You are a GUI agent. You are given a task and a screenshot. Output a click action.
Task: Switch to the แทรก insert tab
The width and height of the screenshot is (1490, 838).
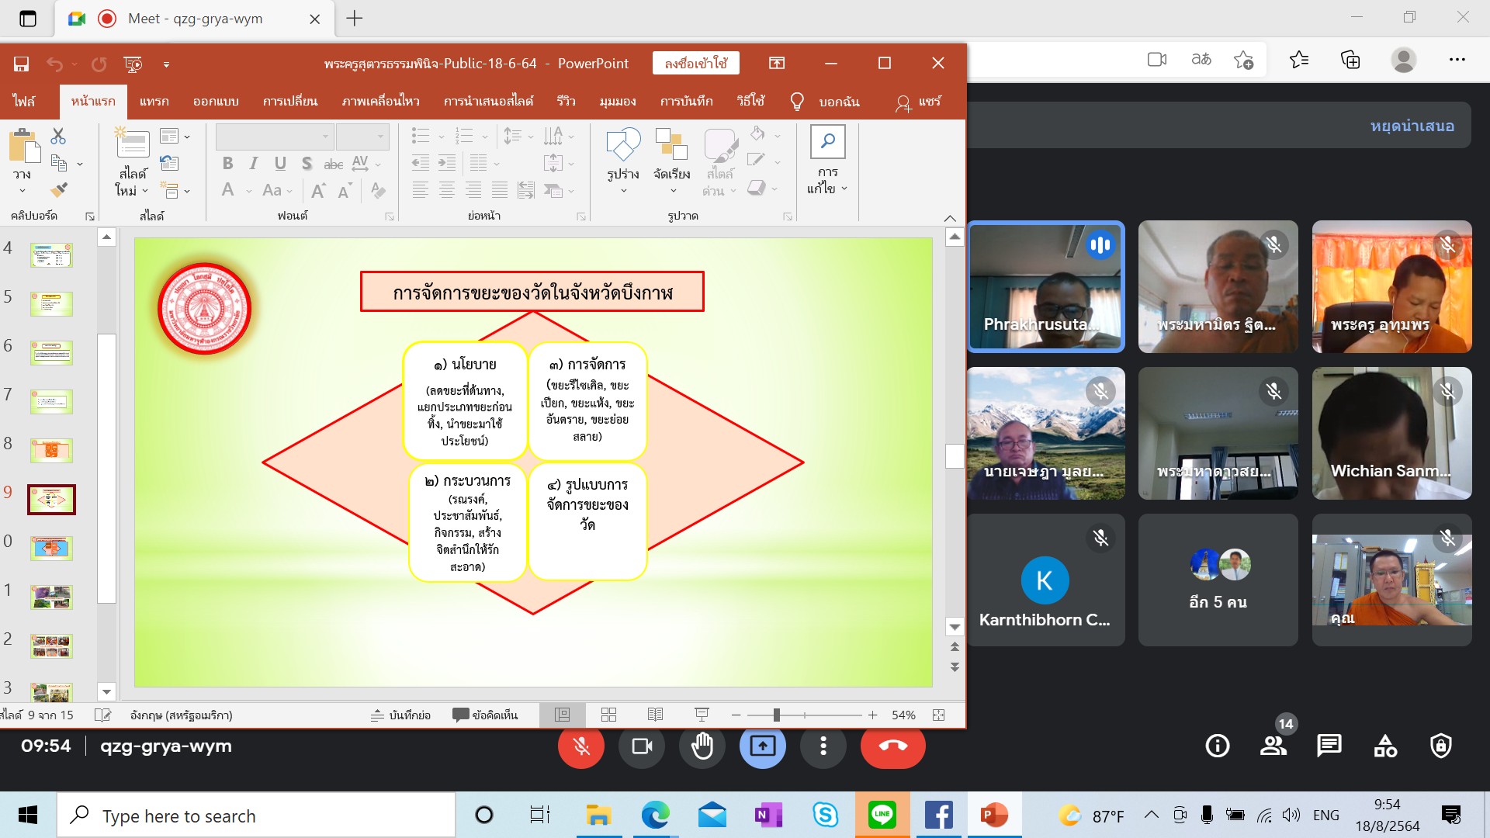(154, 101)
